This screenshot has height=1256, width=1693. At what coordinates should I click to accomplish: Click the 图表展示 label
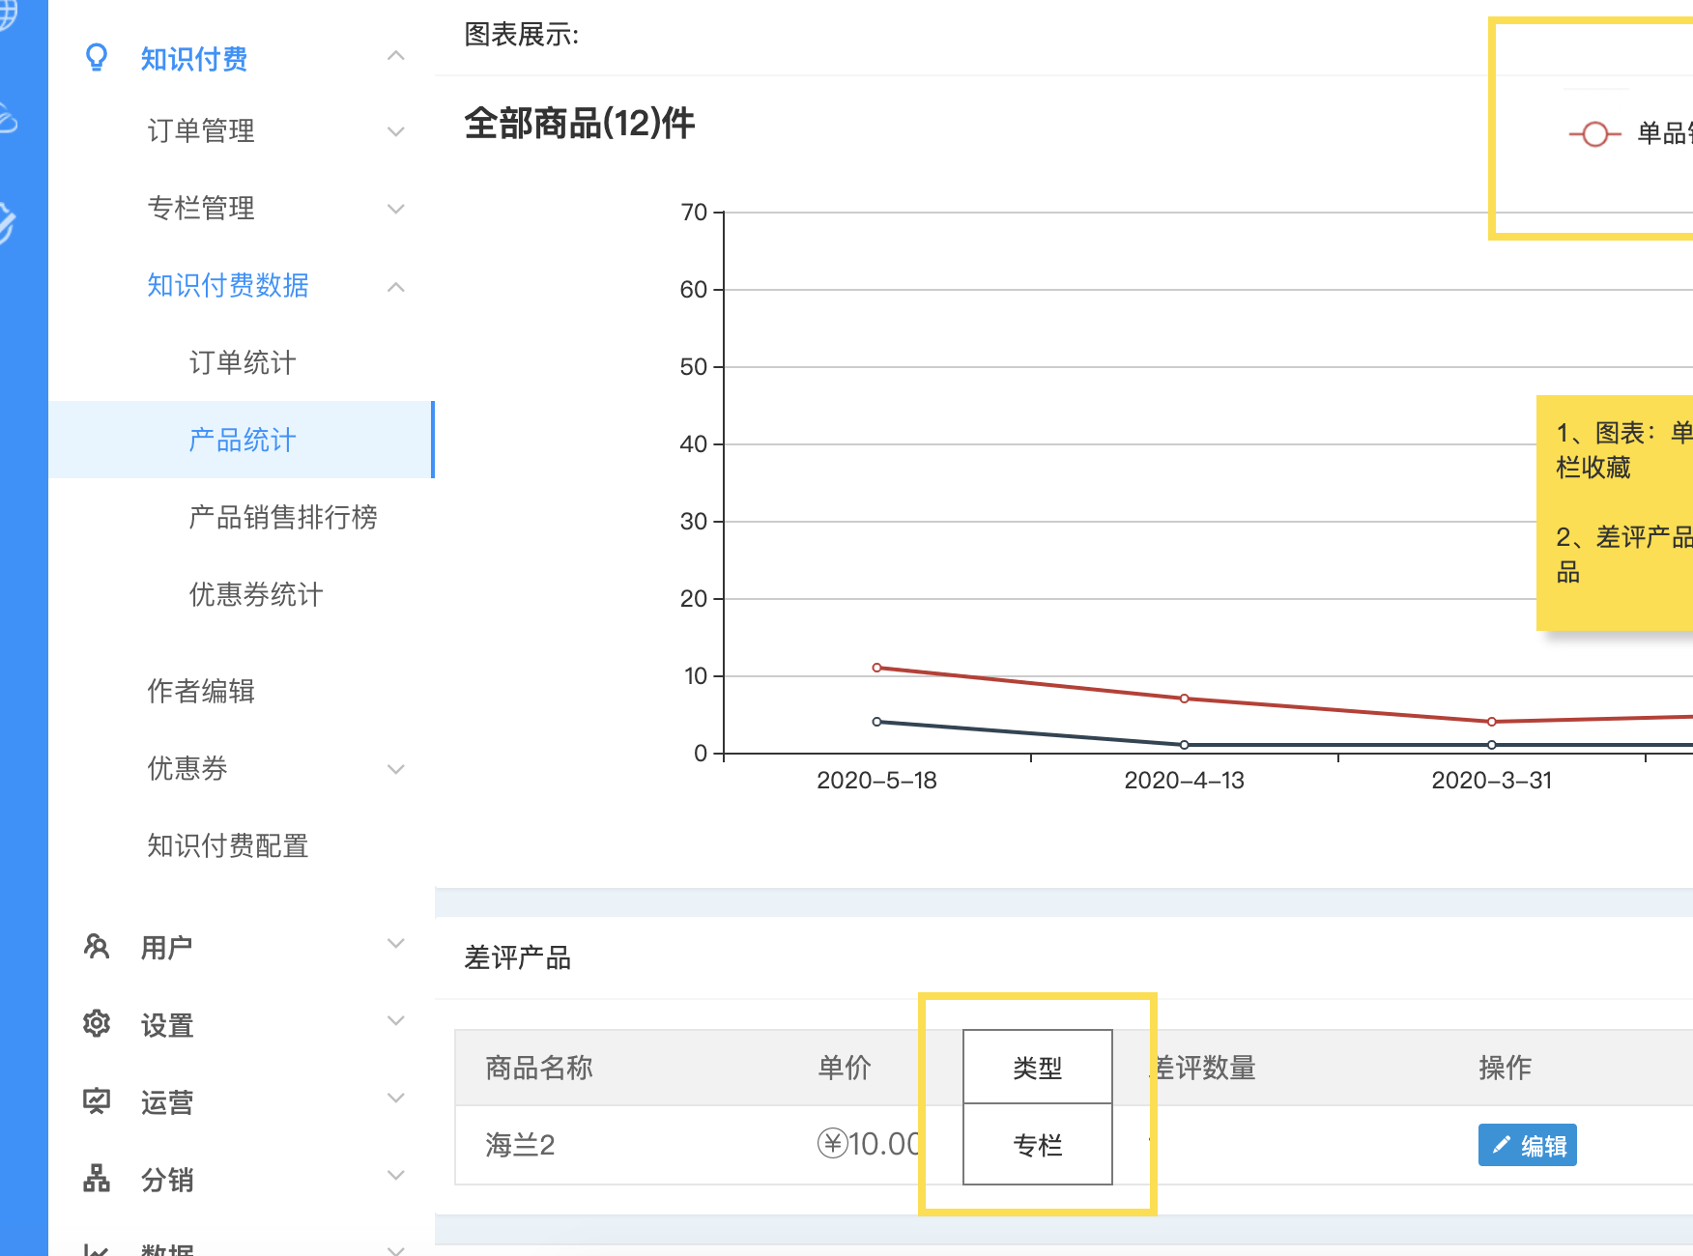[522, 35]
